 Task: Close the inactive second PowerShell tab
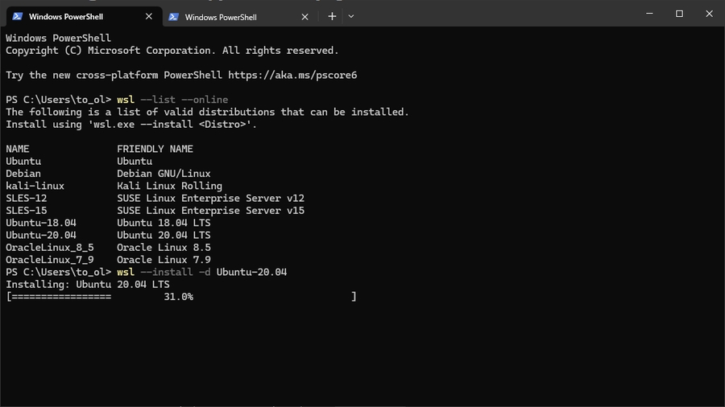coord(304,17)
